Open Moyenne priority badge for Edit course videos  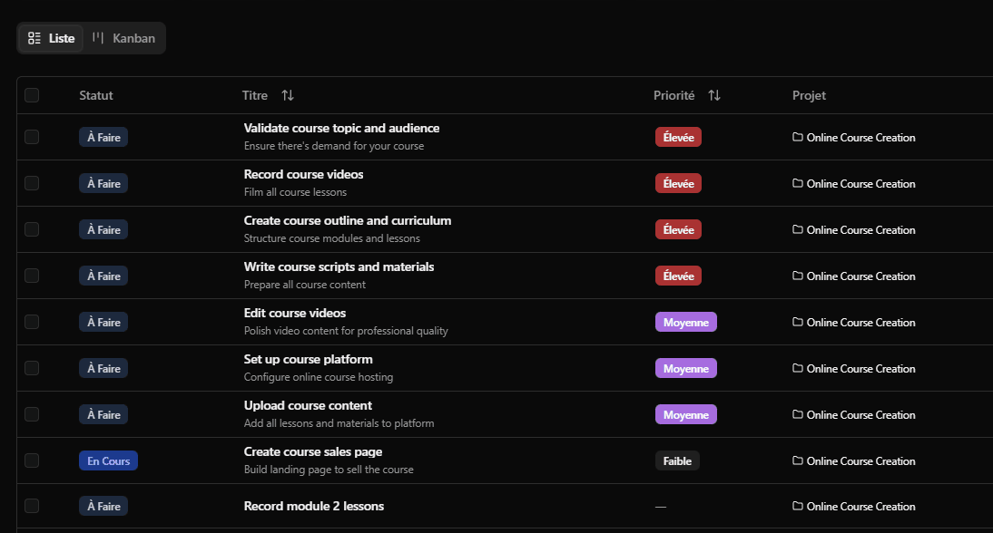click(x=685, y=322)
